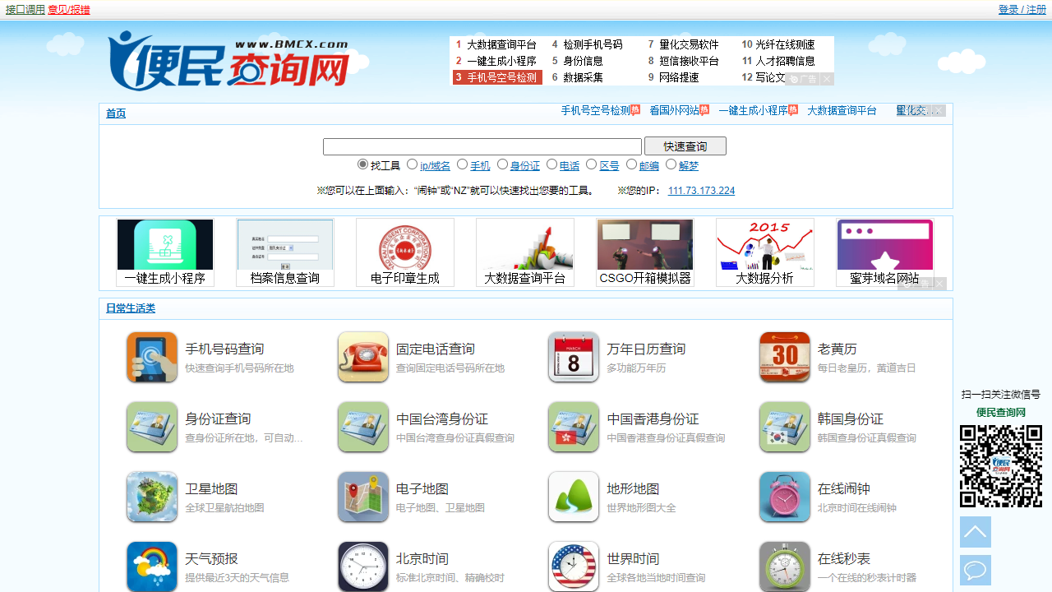This screenshot has height=592, width=1052.
Task: Open the chat feedback bubble icon
Action: (x=976, y=571)
